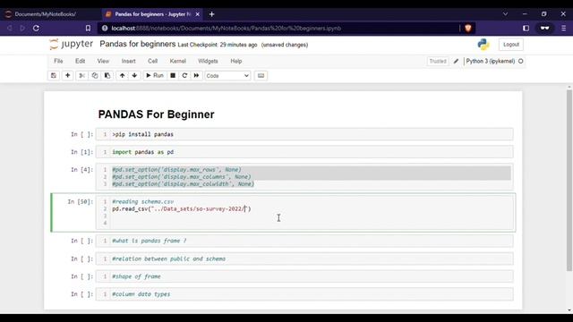573x322 pixels.
Task: Open the Cell menu
Action: [153, 61]
